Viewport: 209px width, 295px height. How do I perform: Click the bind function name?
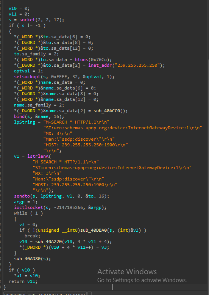point(19,116)
